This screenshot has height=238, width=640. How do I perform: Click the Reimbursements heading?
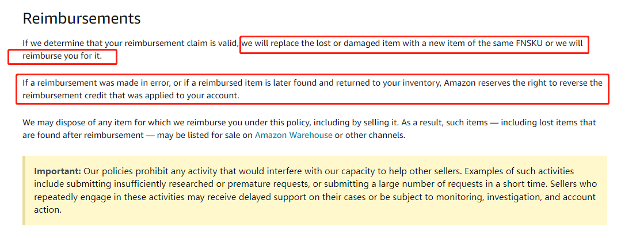pyautogui.click(x=82, y=18)
